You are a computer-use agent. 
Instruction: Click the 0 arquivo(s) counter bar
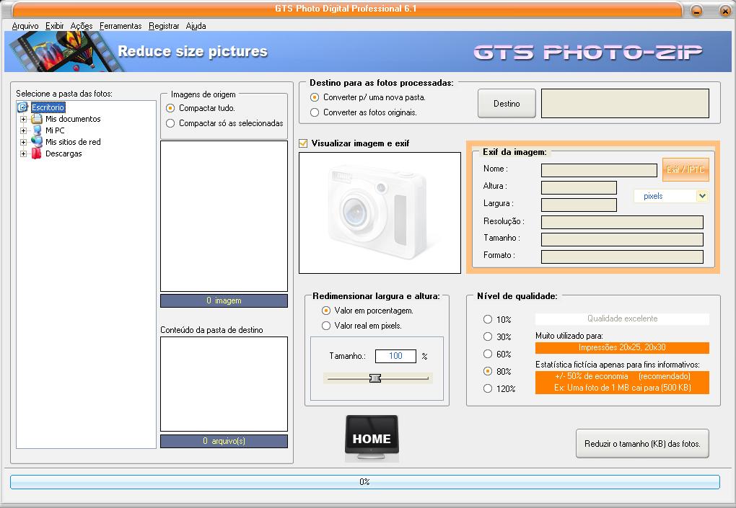coord(224,441)
